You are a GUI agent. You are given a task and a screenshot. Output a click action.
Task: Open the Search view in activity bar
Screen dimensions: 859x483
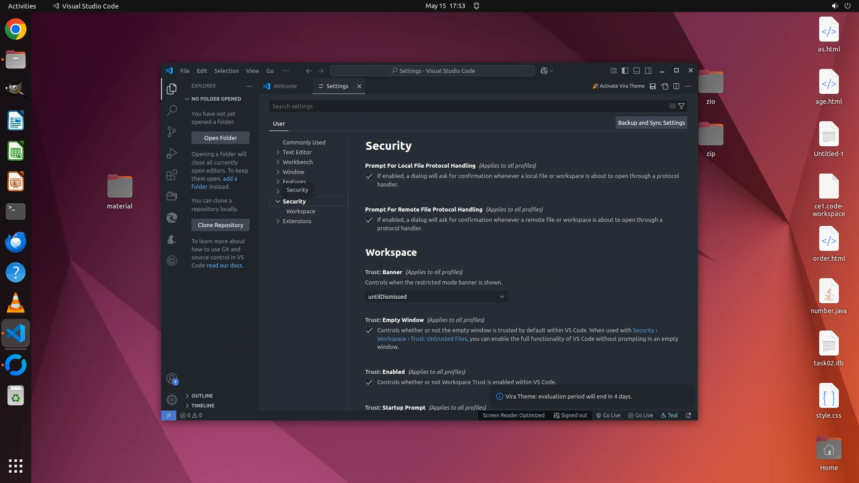(x=172, y=110)
